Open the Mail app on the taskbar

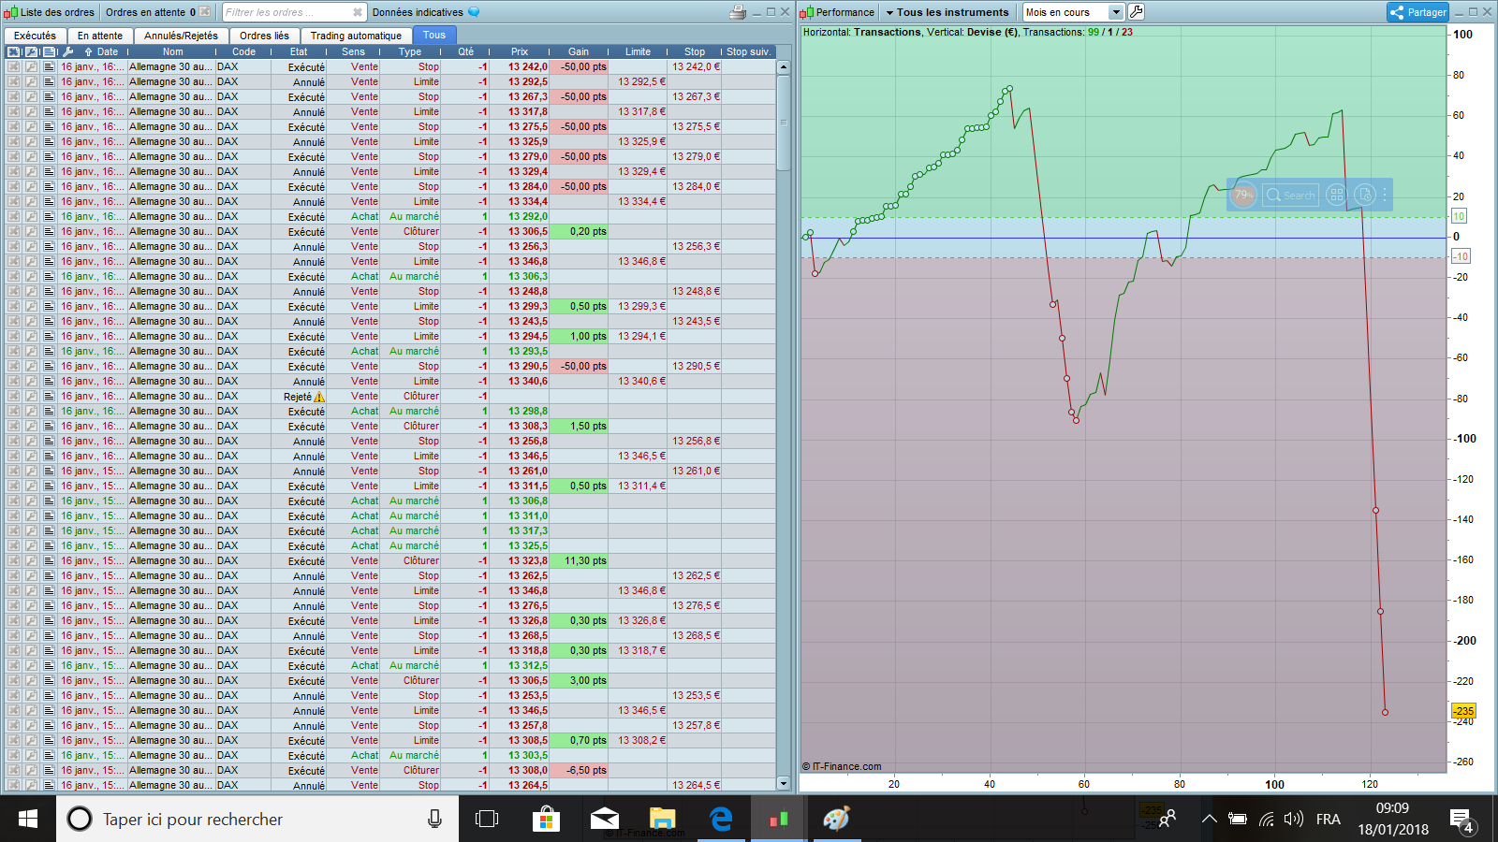(x=605, y=819)
